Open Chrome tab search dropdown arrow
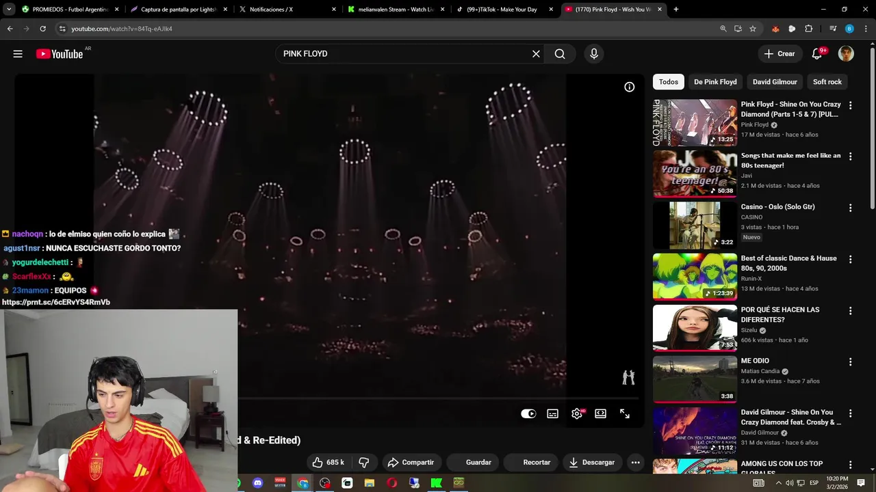This screenshot has width=876, height=492. point(9,10)
